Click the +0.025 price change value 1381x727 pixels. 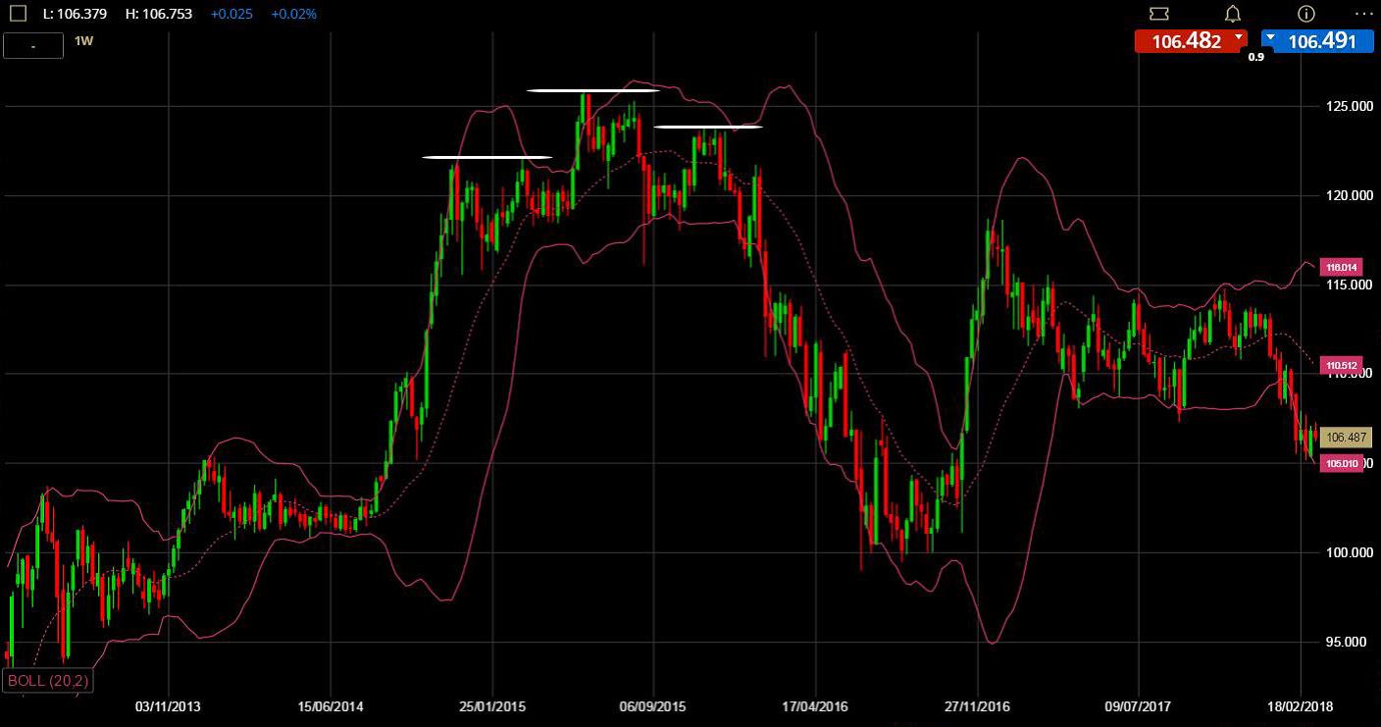coord(231,14)
